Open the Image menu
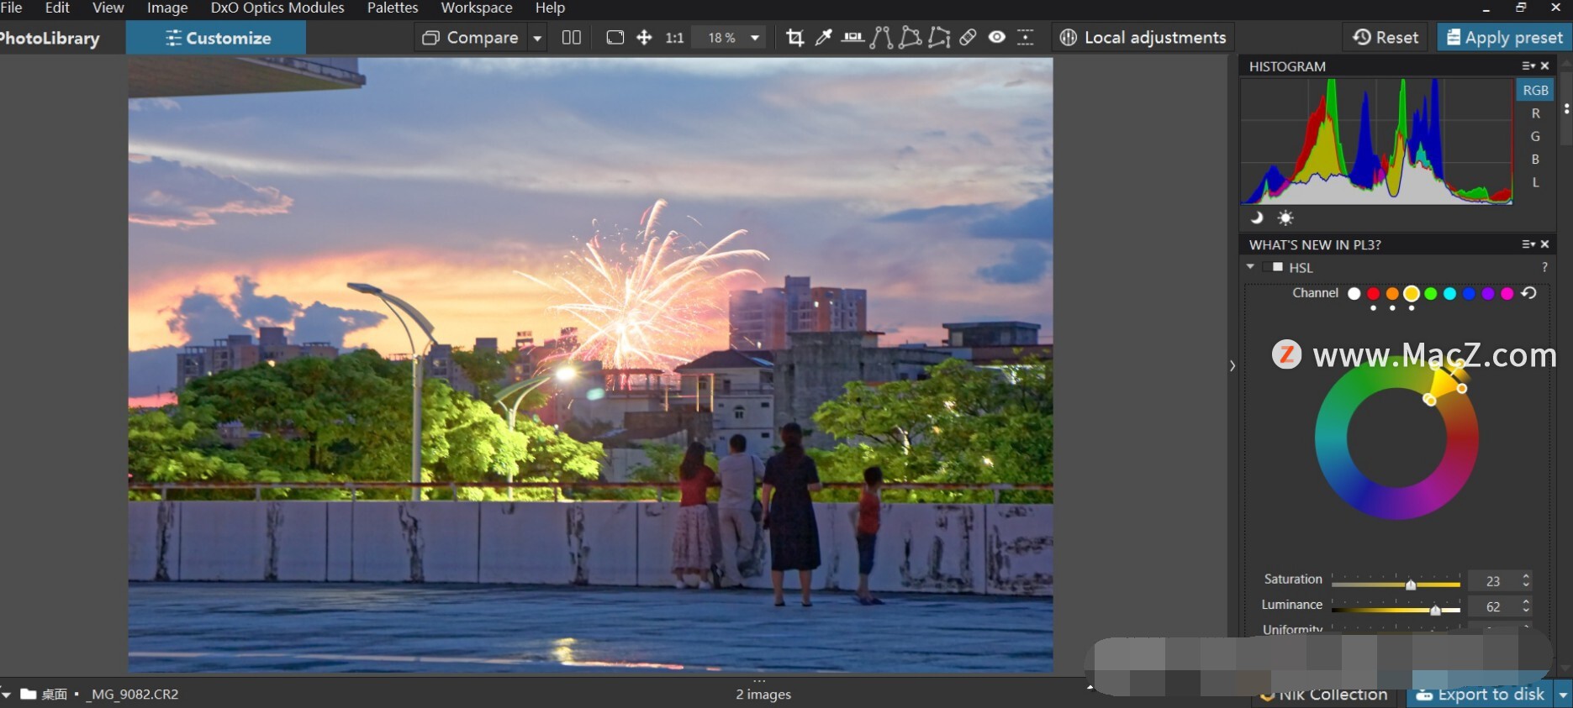This screenshot has height=708, width=1573. [167, 8]
